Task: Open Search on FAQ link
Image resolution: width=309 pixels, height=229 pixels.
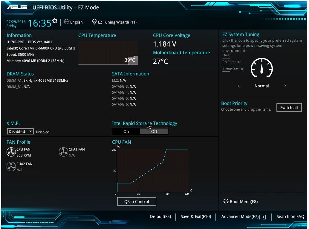Action: click(x=290, y=217)
